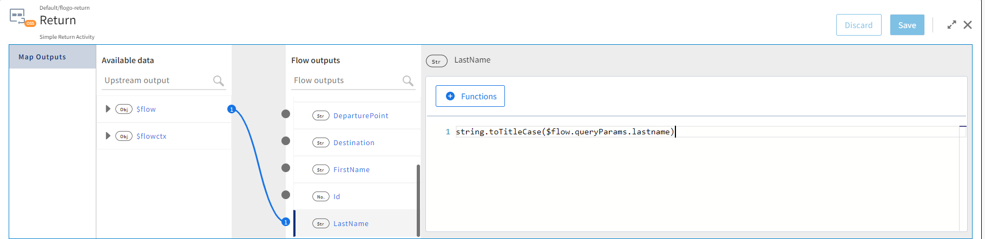The height and width of the screenshot is (239, 985).
Task: Expand the $flow object tree
Action: coord(108,109)
